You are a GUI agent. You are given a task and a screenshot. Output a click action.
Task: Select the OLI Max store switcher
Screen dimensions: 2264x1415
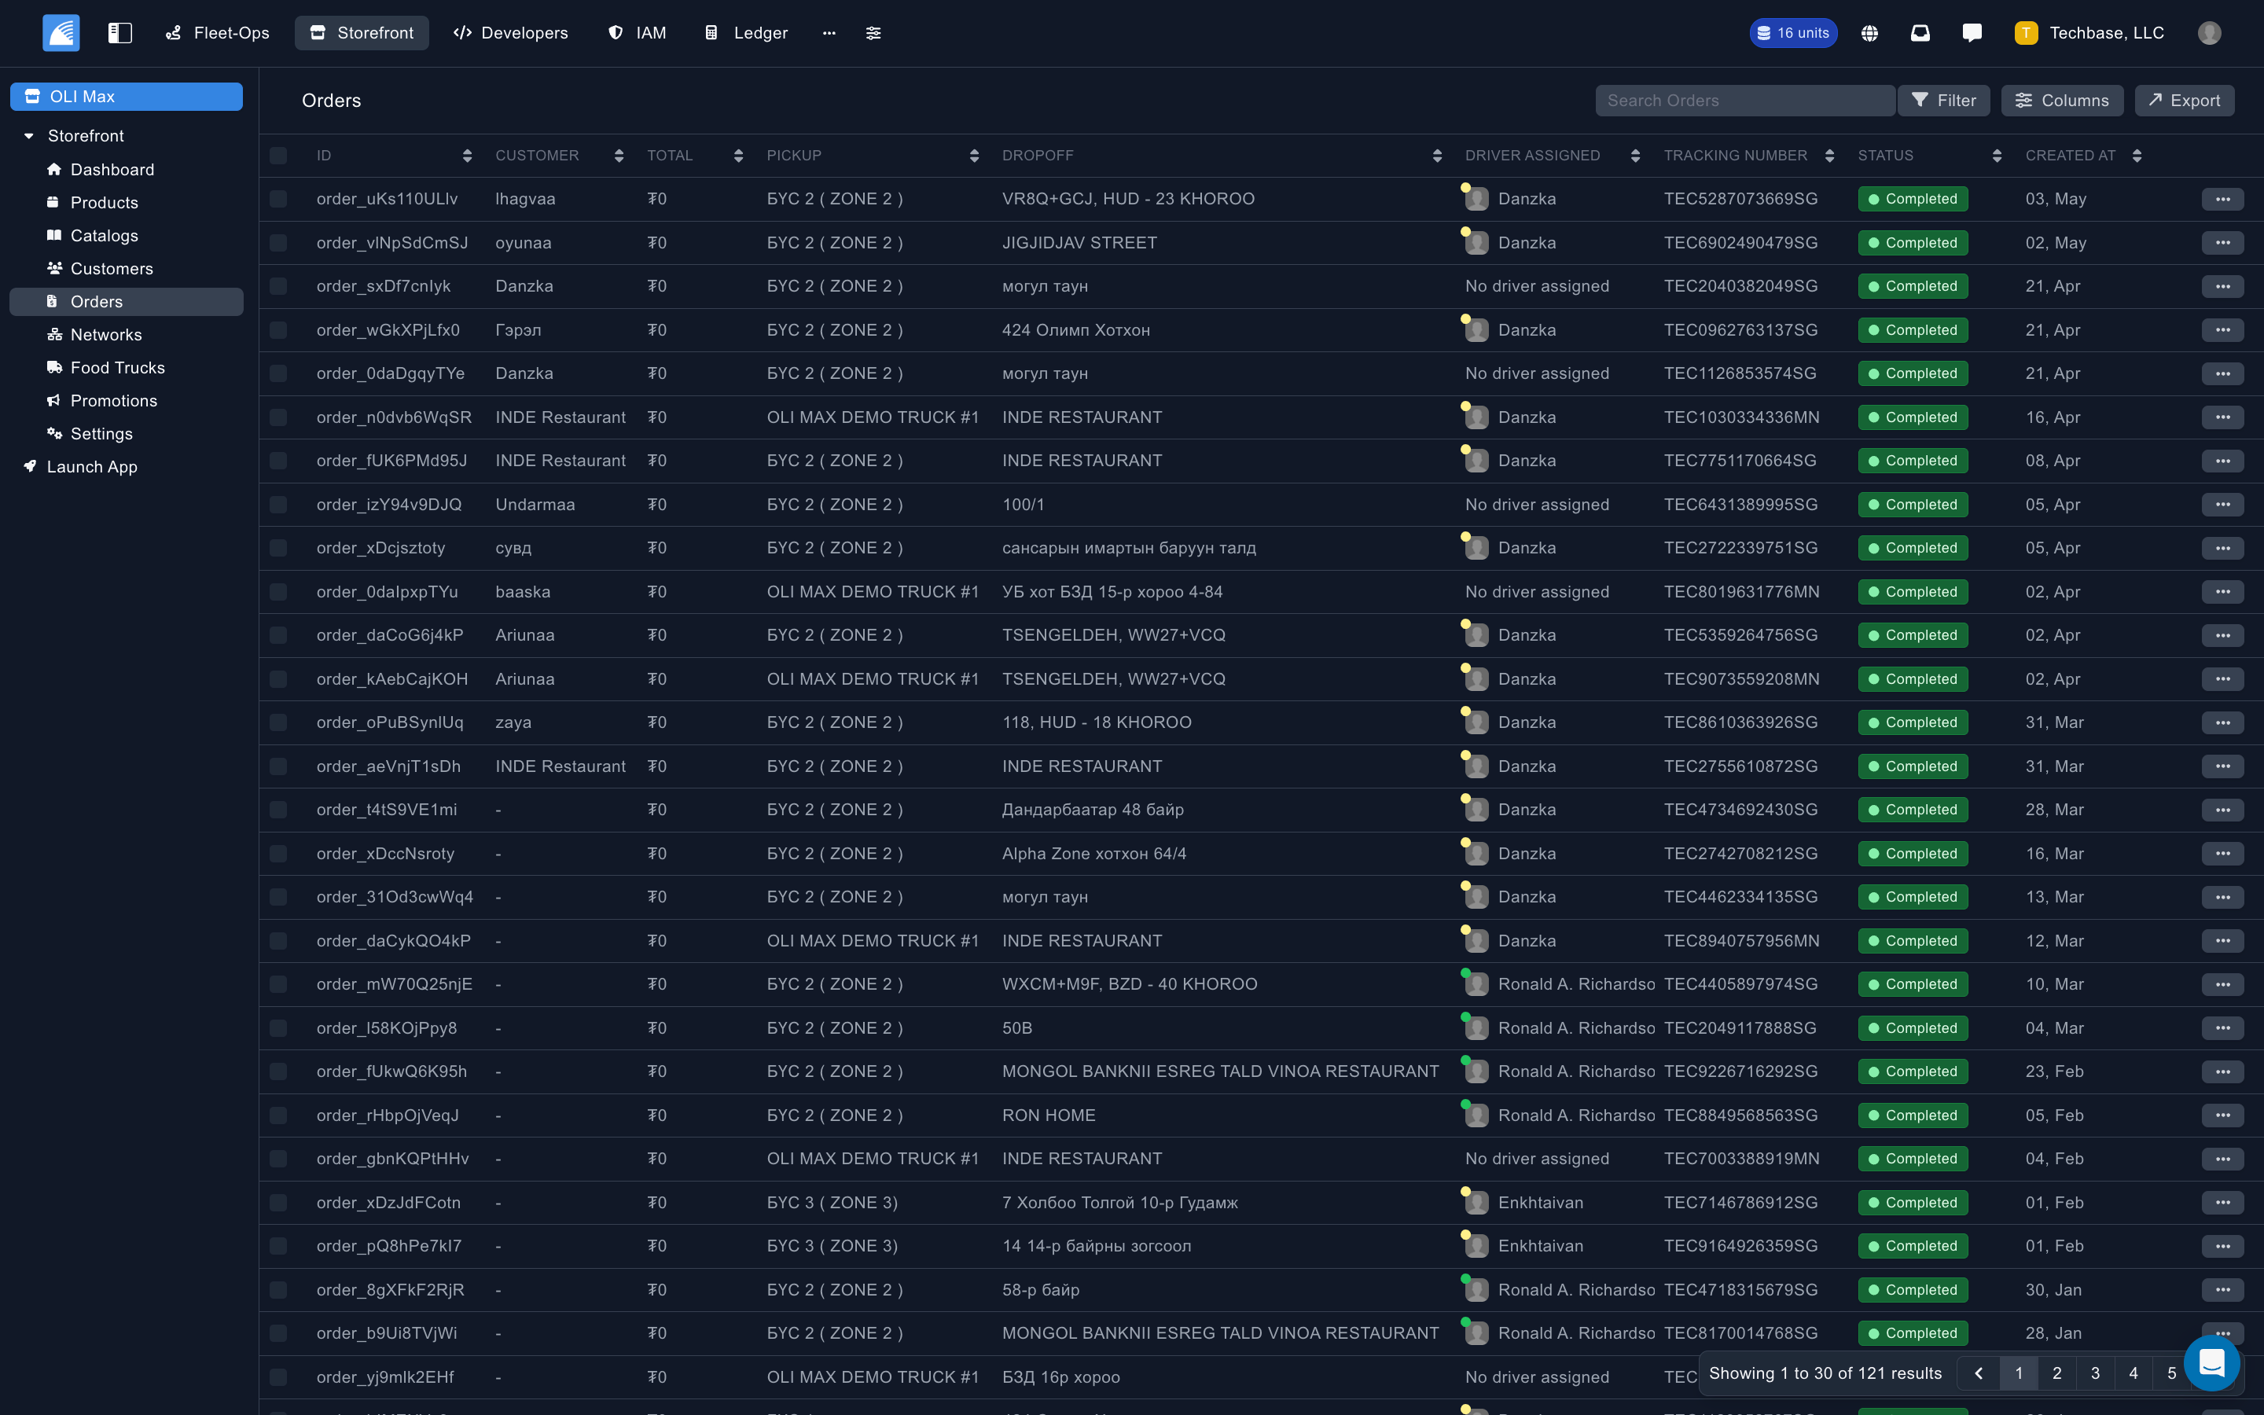127,97
